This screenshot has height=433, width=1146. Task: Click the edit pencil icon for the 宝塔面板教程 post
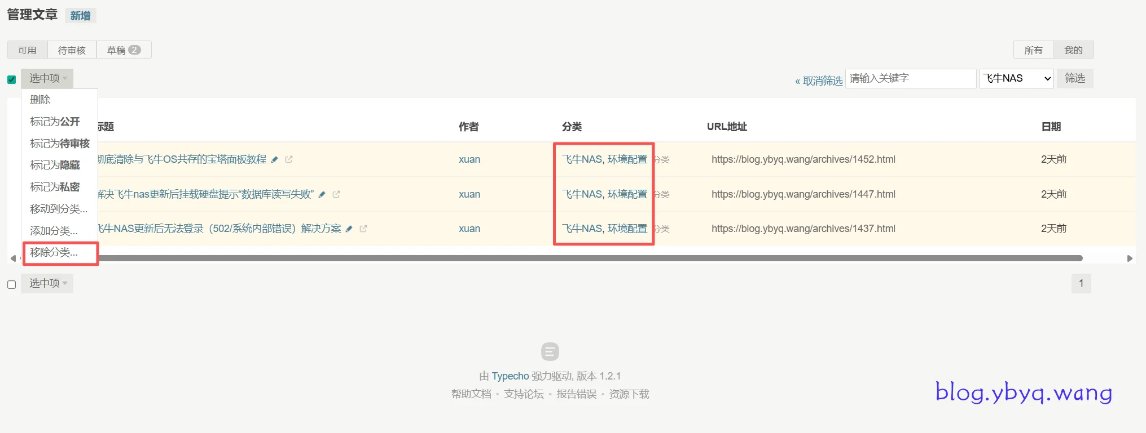[x=275, y=160]
